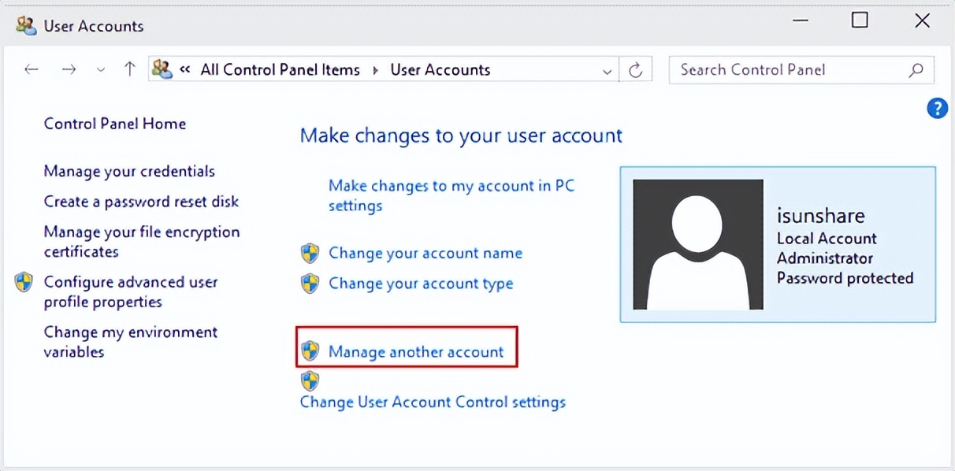955x471 pixels.
Task: Click shield icon above Change User Account Control settings
Action: pos(310,382)
